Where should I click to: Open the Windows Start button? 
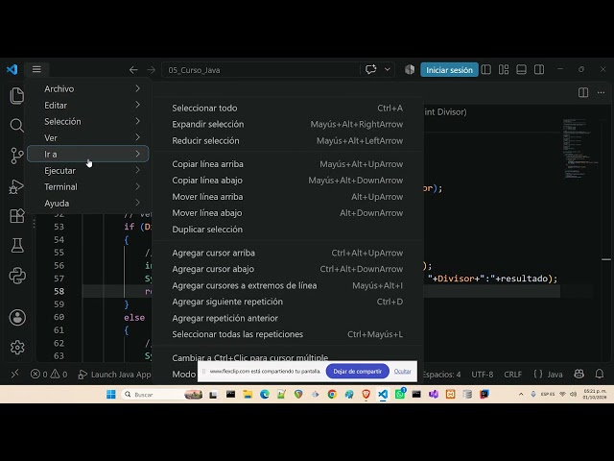[x=111, y=395]
